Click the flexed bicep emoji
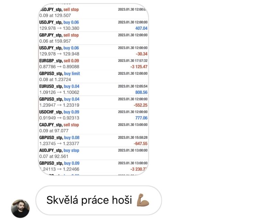This screenshot has width=264, height=220. coord(143,200)
